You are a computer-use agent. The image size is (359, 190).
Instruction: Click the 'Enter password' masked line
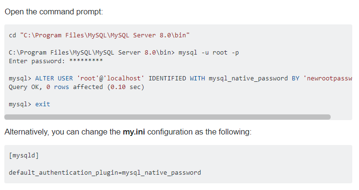56,61
